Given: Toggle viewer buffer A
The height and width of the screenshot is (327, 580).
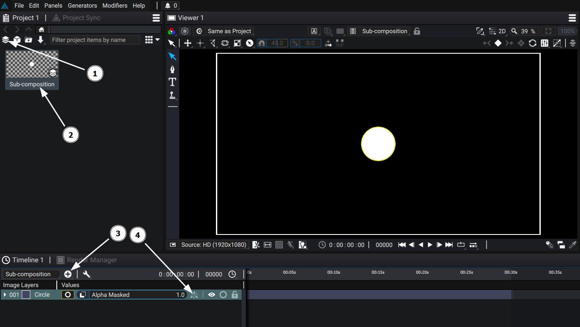Looking at the screenshot, I should coord(314,31).
